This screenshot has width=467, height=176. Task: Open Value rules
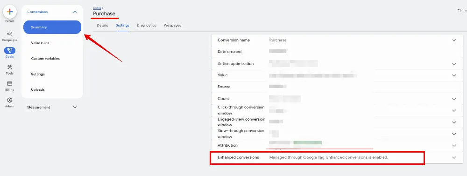[x=40, y=43]
